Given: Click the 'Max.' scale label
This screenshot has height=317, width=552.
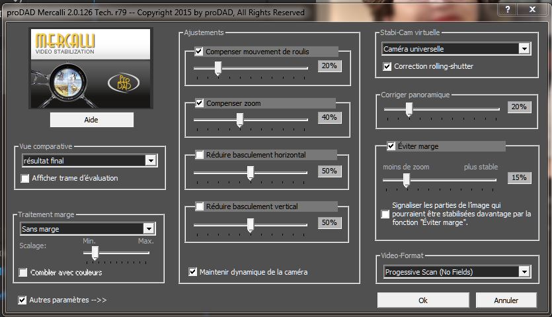Looking at the screenshot, I should pos(145,241).
